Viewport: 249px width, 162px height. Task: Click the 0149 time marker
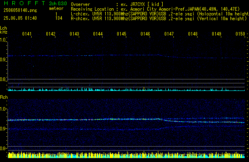point(217,34)
